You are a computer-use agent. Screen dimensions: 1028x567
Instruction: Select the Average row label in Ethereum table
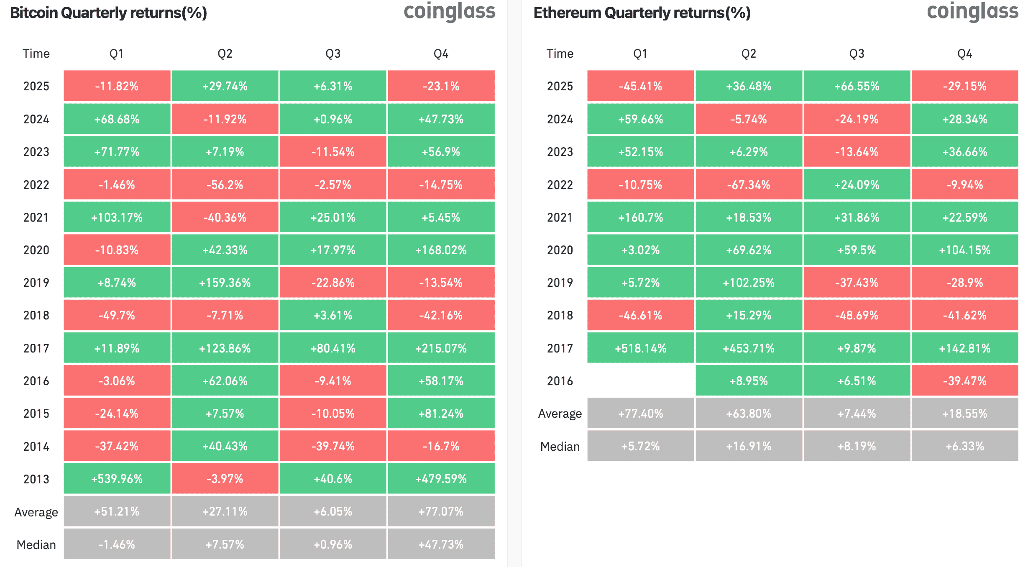pos(560,414)
